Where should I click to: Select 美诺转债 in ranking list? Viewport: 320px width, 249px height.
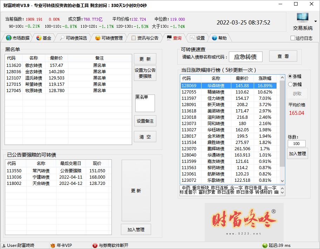tap(229, 111)
